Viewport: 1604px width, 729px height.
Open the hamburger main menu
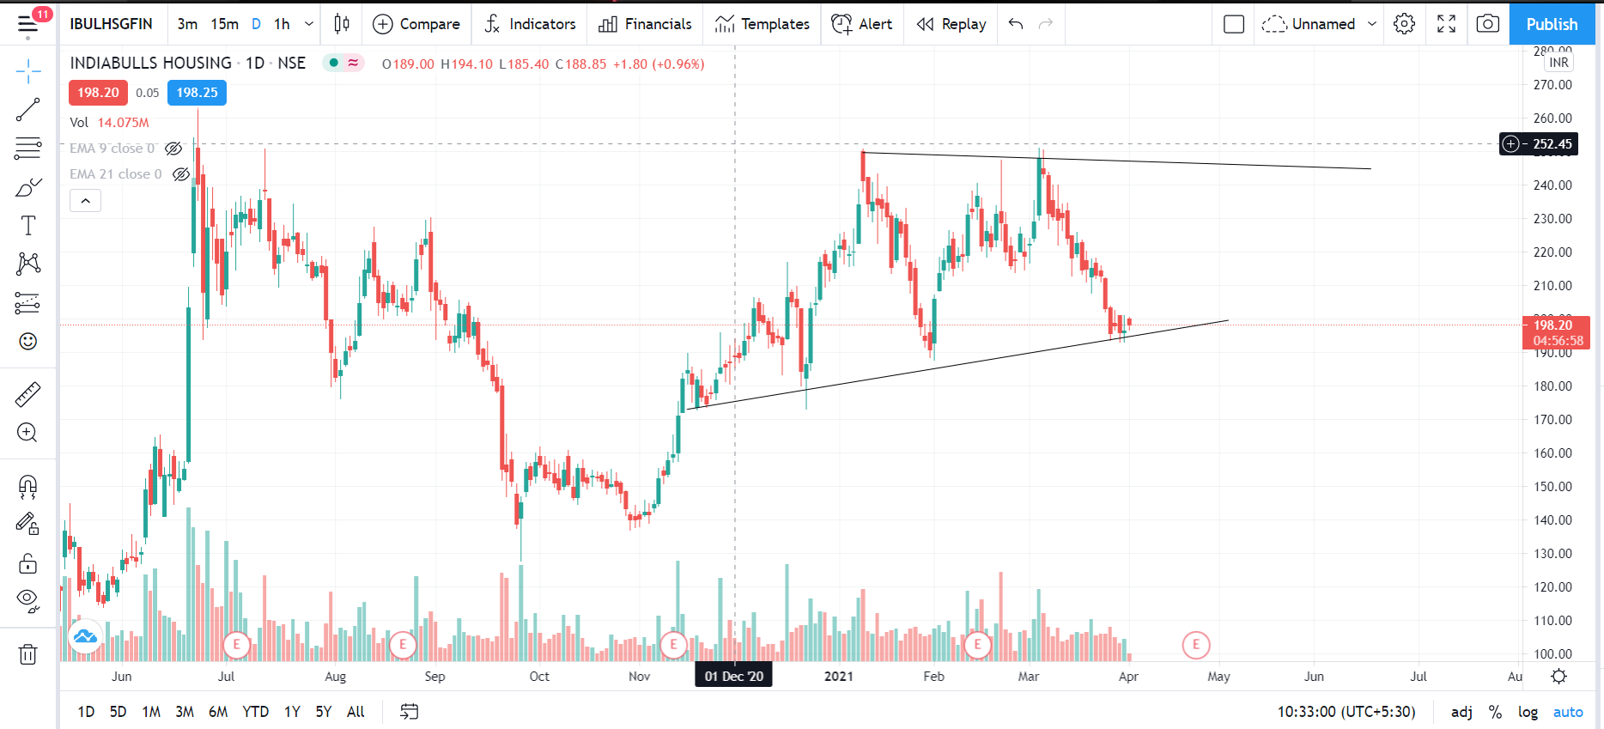(27, 24)
